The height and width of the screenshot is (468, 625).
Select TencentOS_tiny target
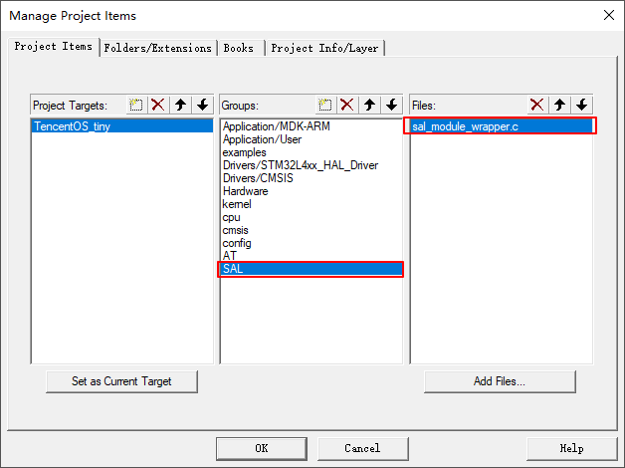pyautogui.click(x=122, y=126)
